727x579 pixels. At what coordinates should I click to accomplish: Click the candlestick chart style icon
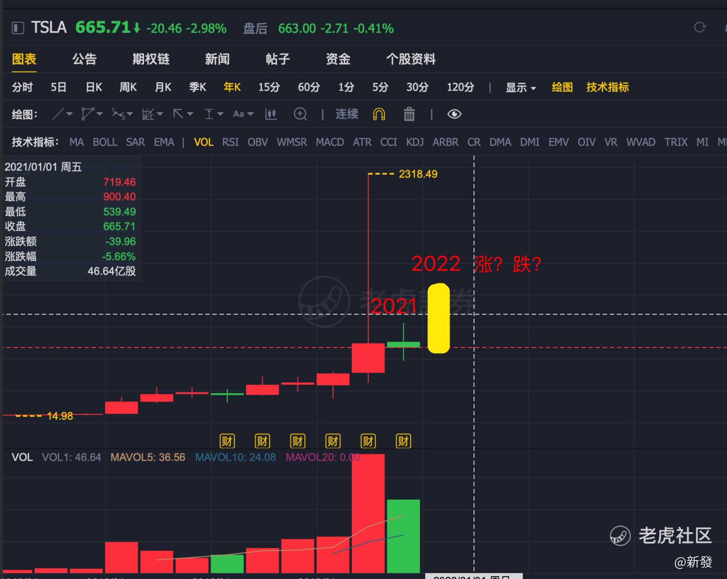coord(271,114)
